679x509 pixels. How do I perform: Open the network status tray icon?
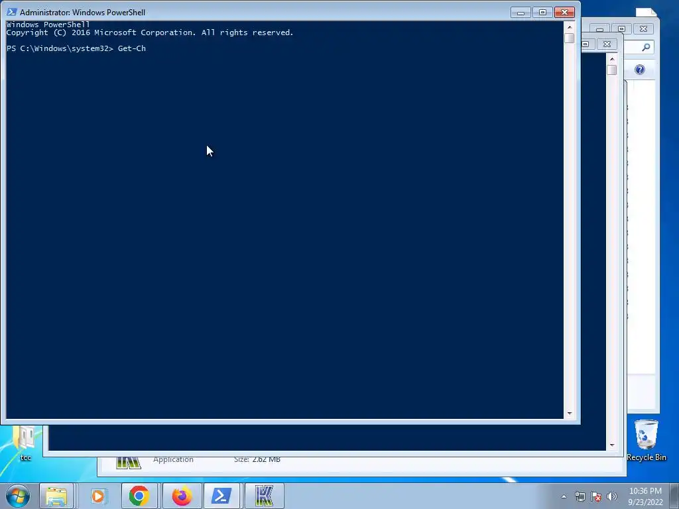(x=580, y=496)
